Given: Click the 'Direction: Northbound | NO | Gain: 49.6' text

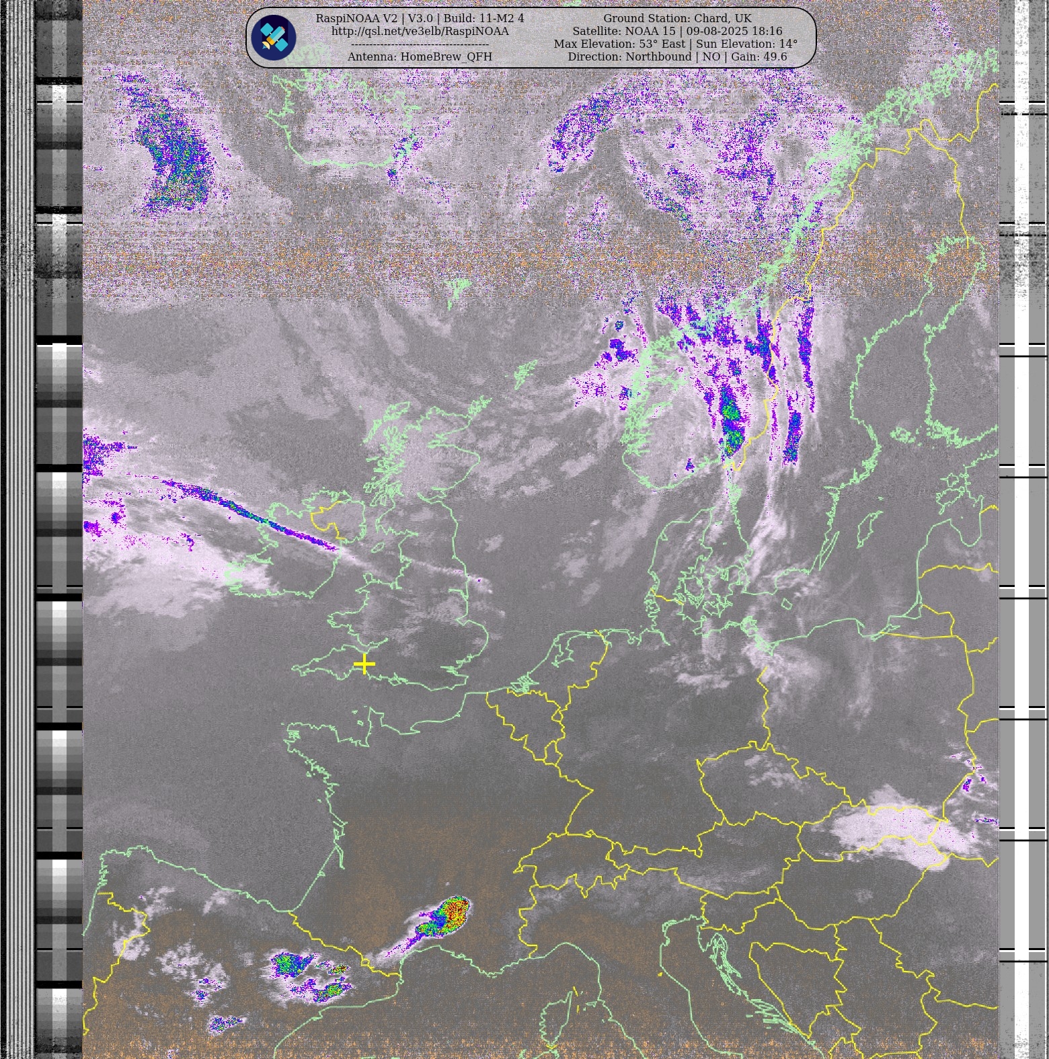Looking at the screenshot, I should [677, 56].
